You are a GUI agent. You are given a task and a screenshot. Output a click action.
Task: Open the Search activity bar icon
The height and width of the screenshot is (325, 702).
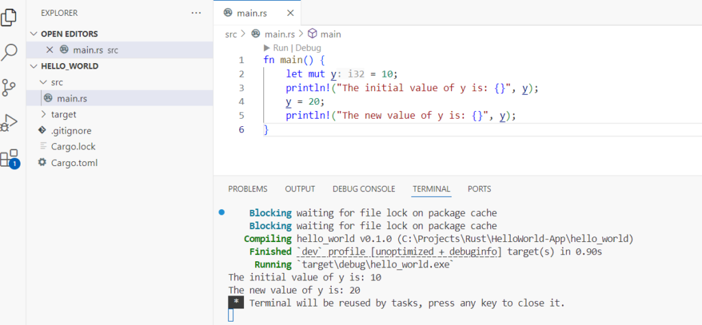[x=9, y=52]
